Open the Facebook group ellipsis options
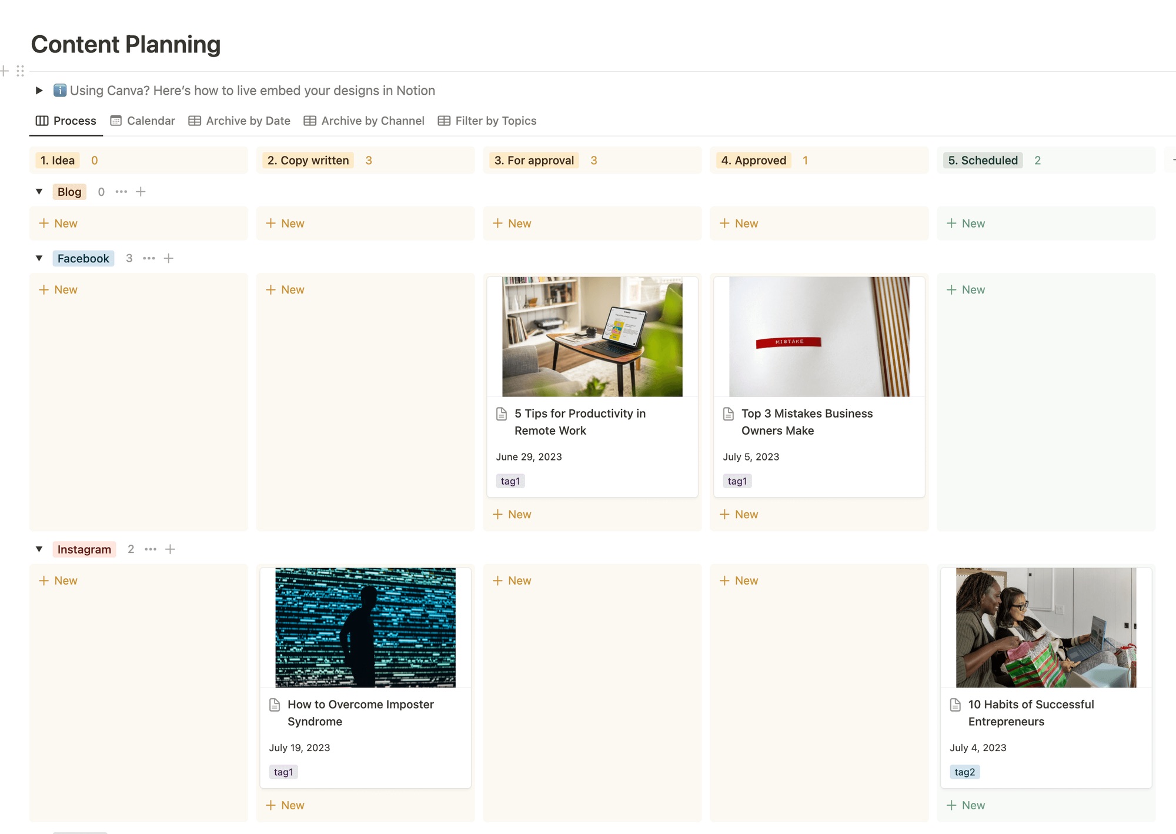This screenshot has width=1176, height=834. coord(149,258)
